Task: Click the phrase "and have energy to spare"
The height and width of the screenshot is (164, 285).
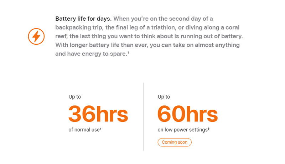Action: tap(91, 54)
